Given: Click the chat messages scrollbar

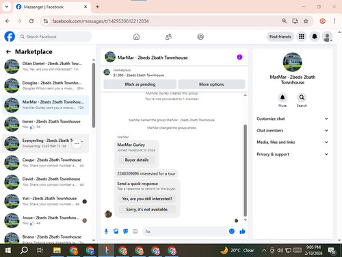Looking at the screenshot, I should tap(245, 170).
